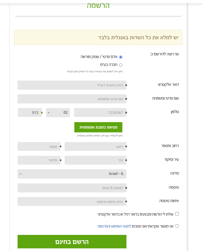
Task: Click the password field לפחות 8 תווים
Action: tap(72, 188)
